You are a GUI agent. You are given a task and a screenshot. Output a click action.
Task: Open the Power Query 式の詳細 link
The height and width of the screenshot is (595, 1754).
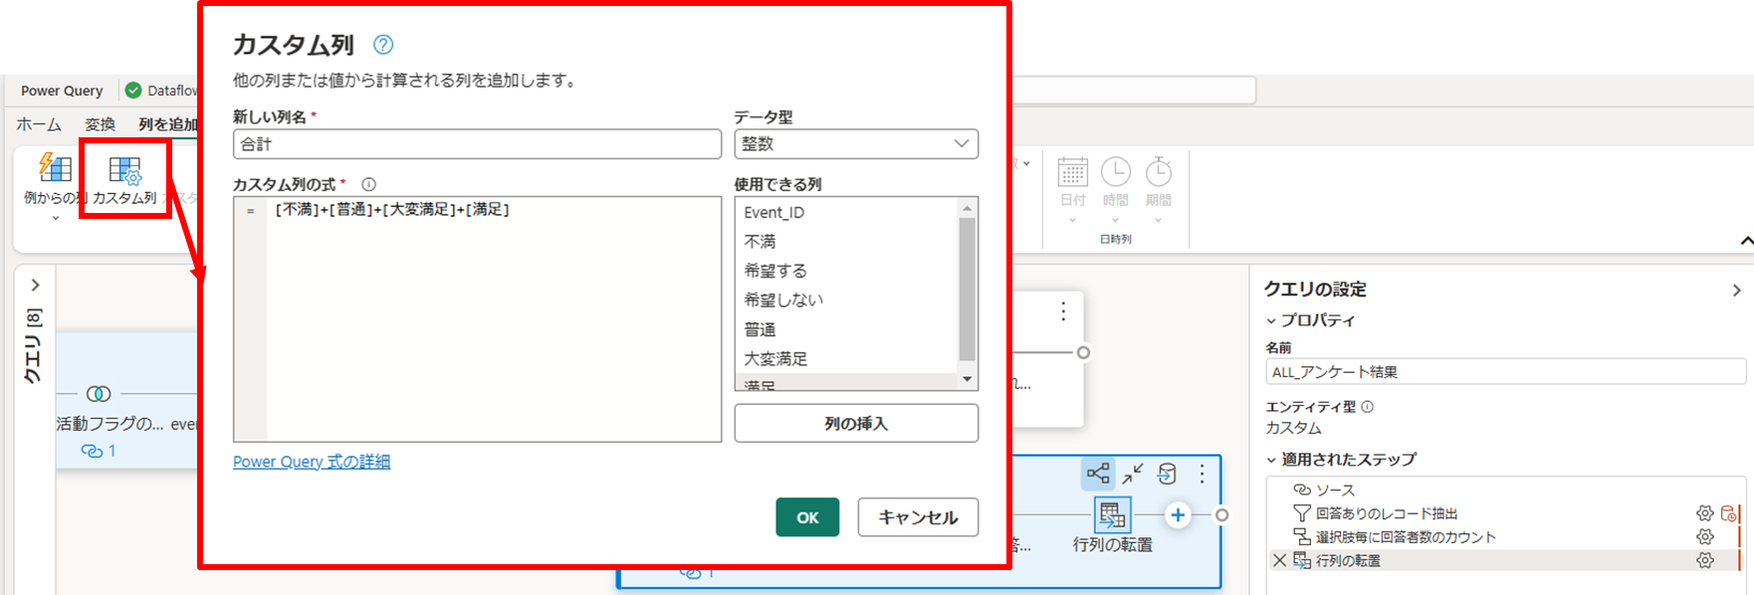pyautogui.click(x=312, y=462)
